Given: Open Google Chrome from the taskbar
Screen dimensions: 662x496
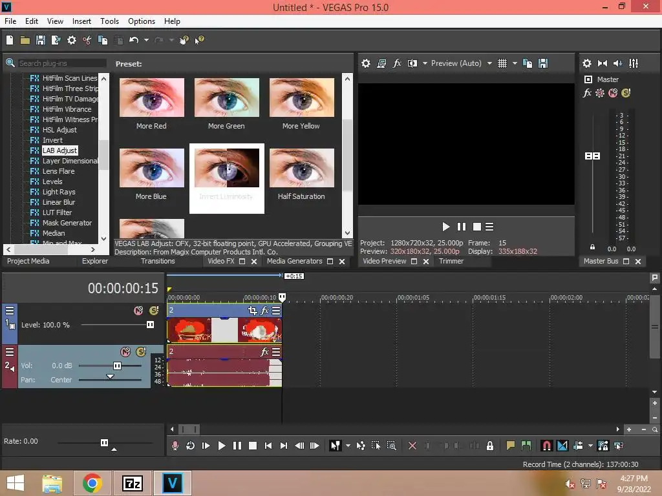Looking at the screenshot, I should click(92, 483).
